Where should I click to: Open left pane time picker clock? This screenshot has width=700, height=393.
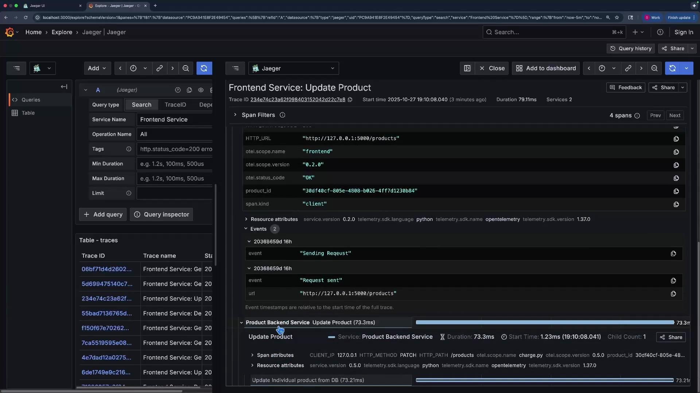coord(133,68)
